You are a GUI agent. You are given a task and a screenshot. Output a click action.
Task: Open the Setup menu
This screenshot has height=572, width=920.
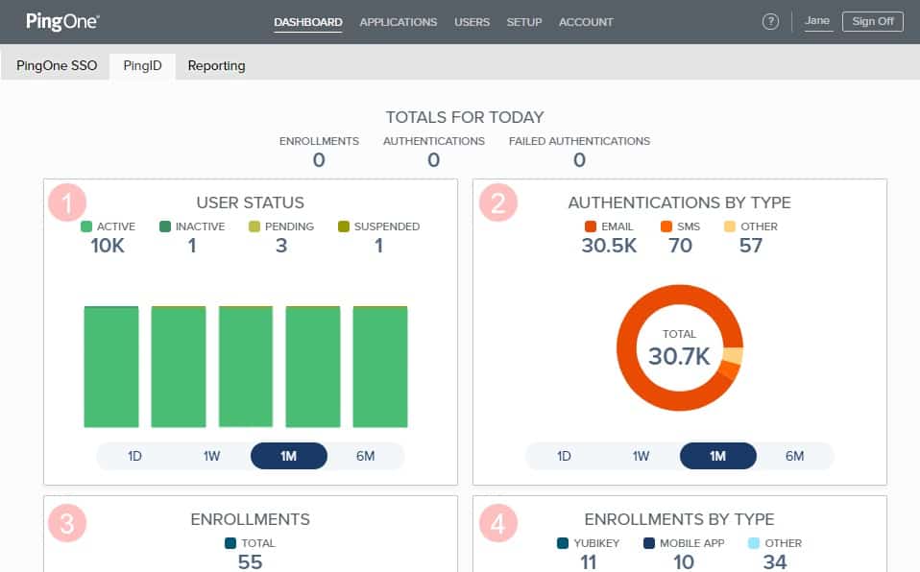(524, 22)
